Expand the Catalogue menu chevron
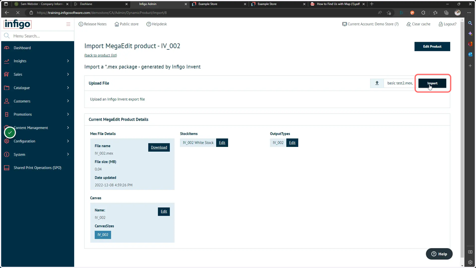The width and height of the screenshot is (476, 268). [68, 88]
